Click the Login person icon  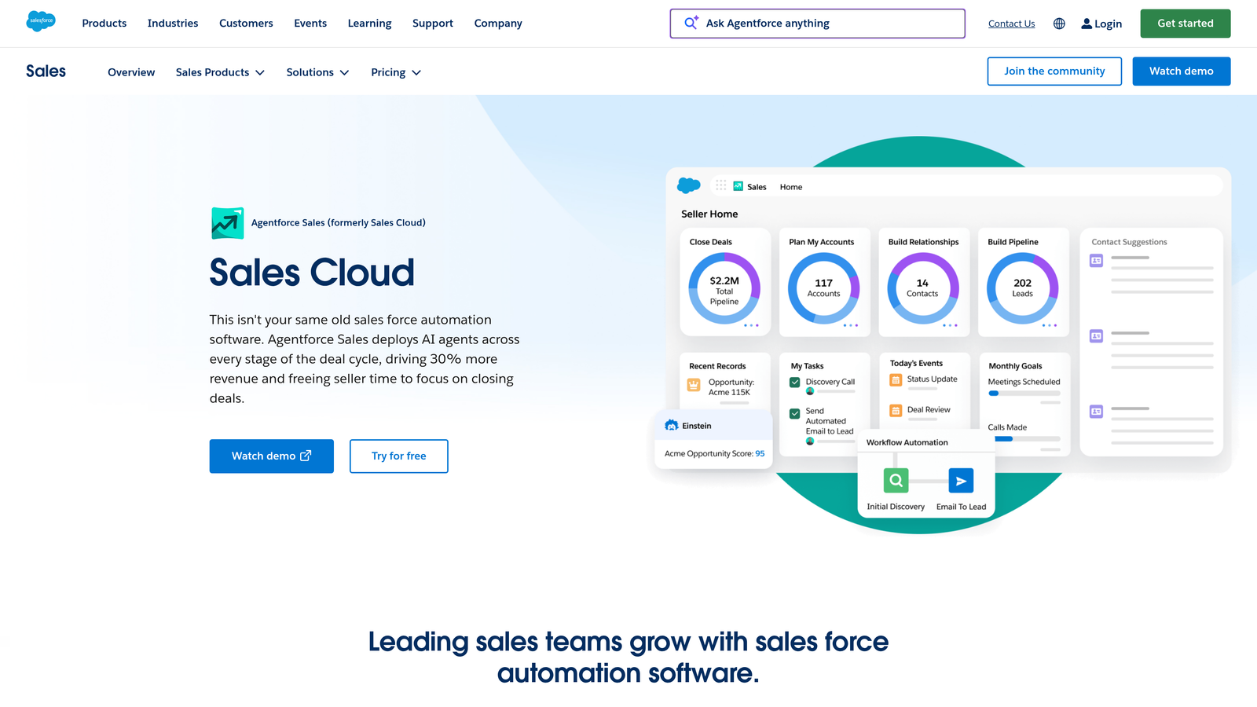coord(1087,24)
